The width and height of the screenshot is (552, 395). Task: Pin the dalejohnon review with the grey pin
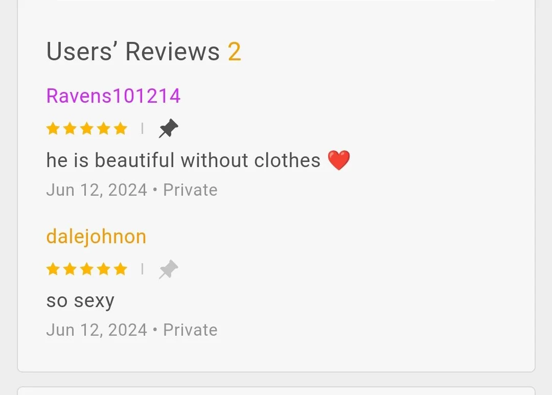click(x=168, y=269)
